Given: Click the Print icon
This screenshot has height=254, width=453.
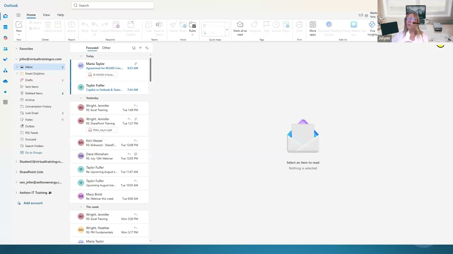Looking at the screenshot, I should coord(299,25).
